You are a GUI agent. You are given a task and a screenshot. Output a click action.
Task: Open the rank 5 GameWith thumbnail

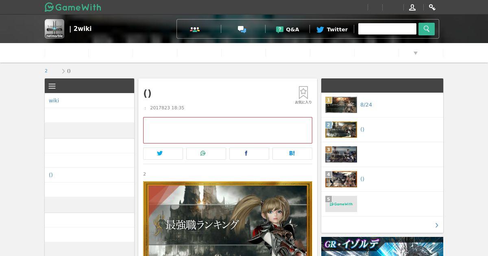pyautogui.click(x=341, y=204)
